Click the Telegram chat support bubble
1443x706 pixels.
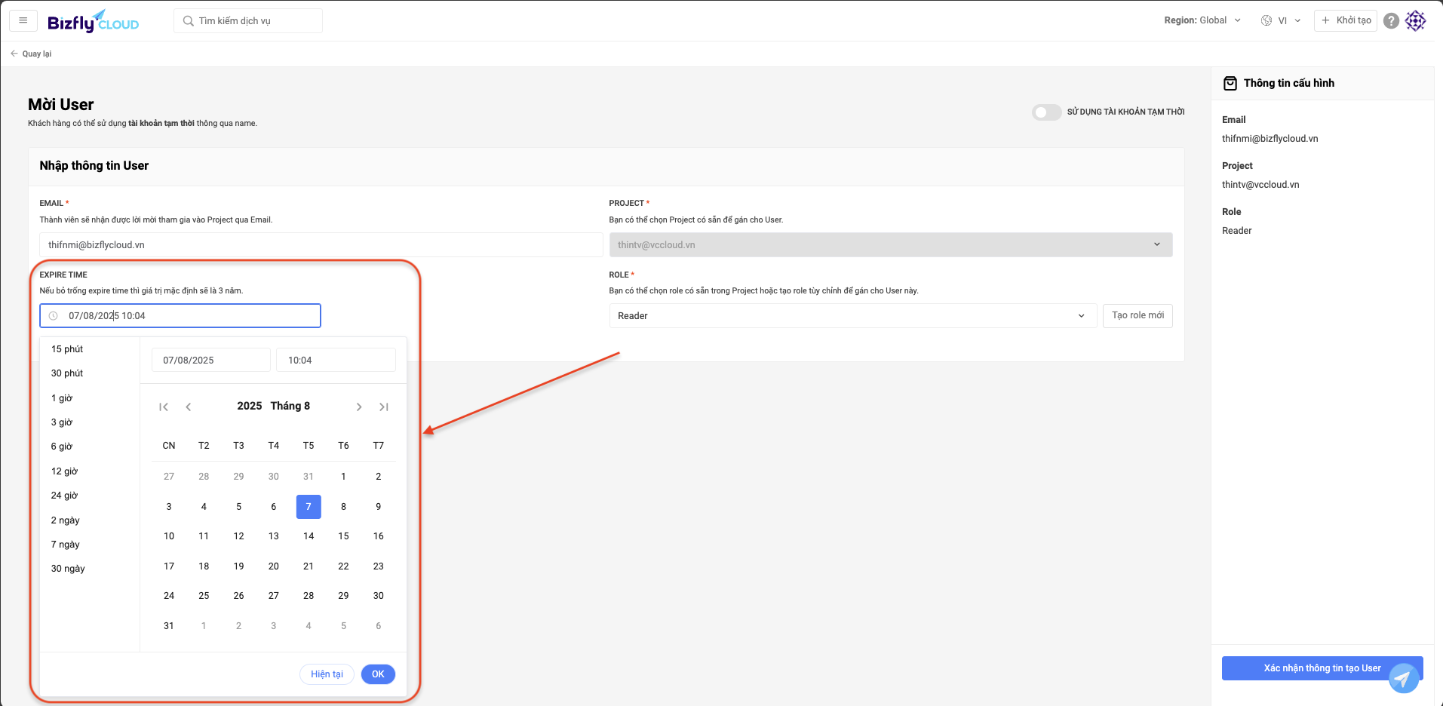(x=1403, y=678)
